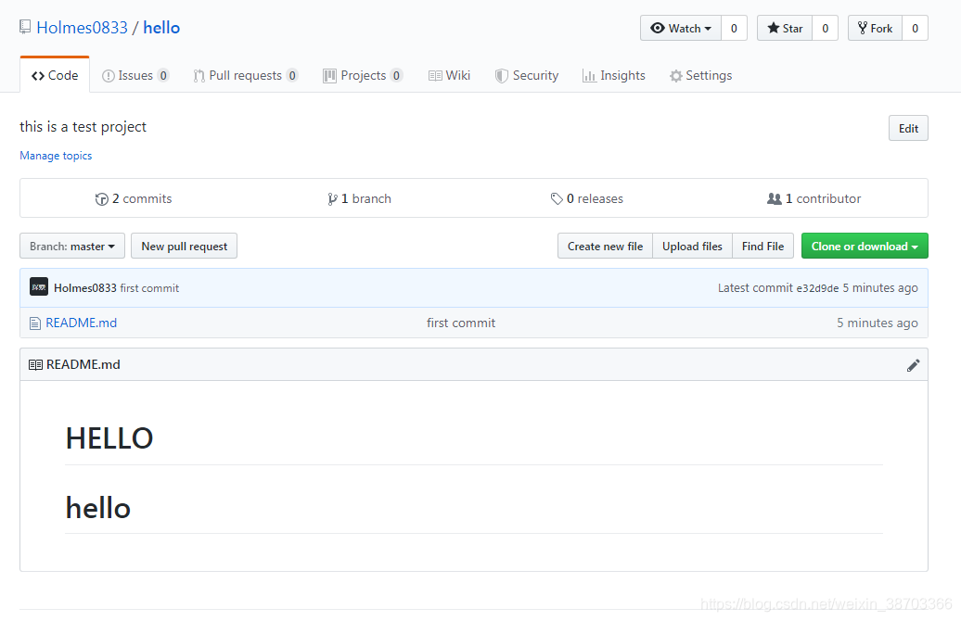Open the Projects tab
This screenshot has width=961, height=621.
(x=362, y=75)
